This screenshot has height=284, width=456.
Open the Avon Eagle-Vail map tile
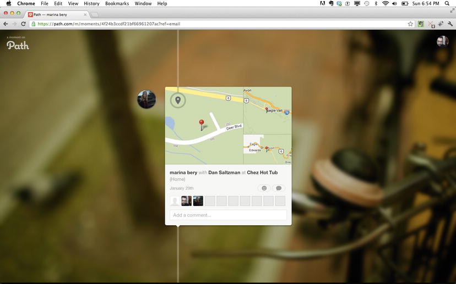point(267,110)
